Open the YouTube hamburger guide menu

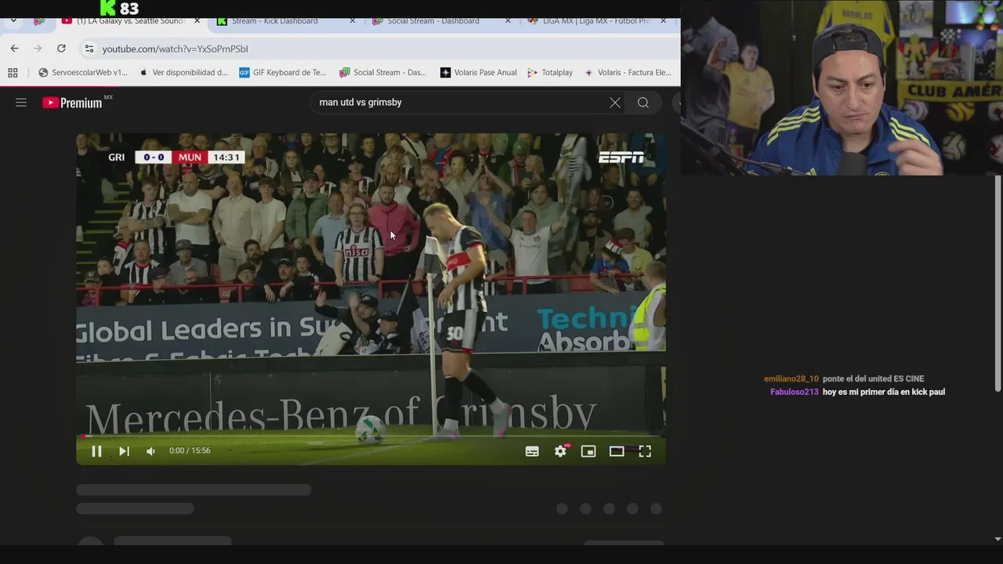(x=21, y=103)
